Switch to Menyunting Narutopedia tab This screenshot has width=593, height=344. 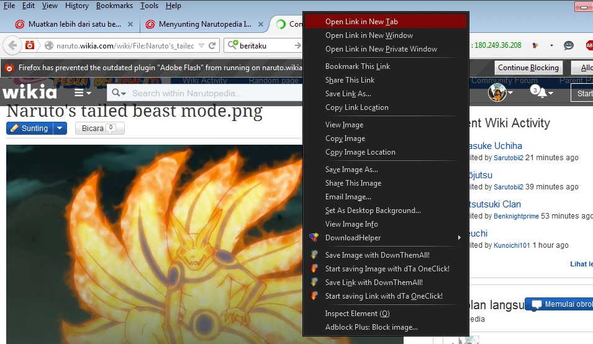point(204,24)
